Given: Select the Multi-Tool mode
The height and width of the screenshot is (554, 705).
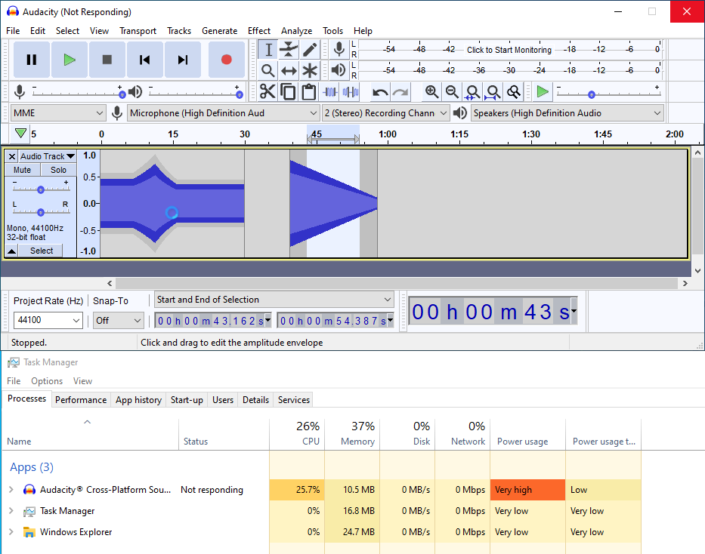Looking at the screenshot, I should tap(310, 69).
